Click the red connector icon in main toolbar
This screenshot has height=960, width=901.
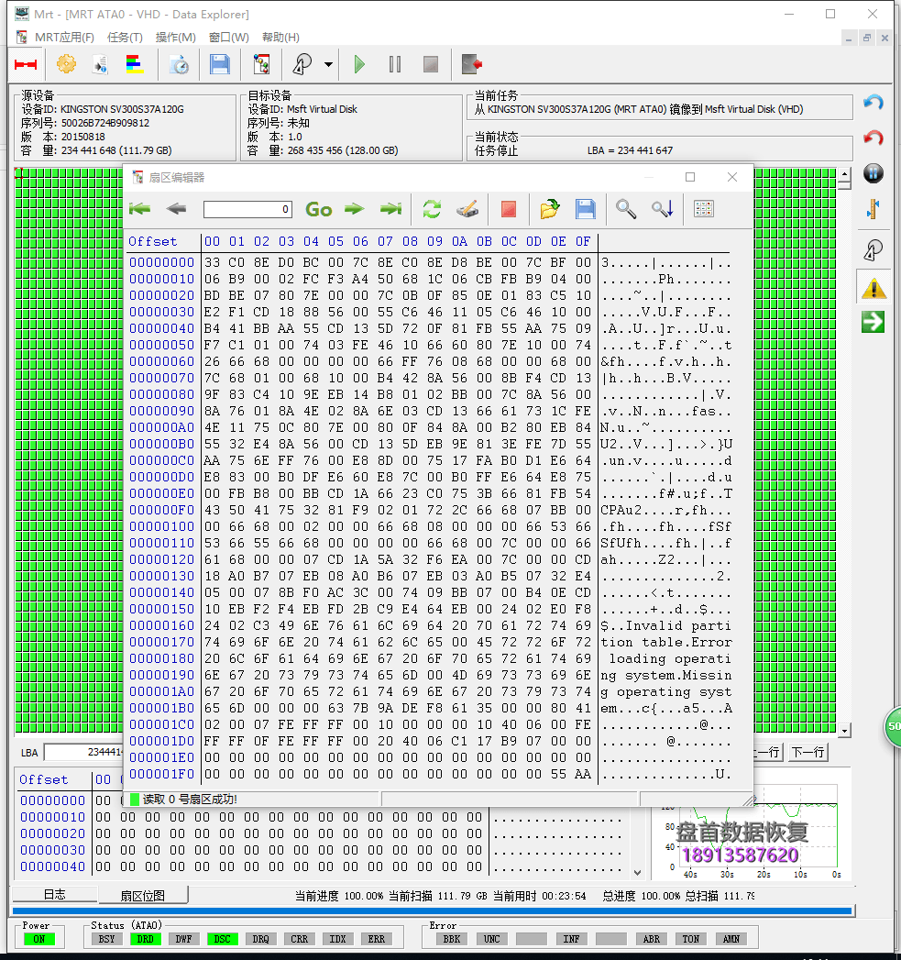click(26, 64)
